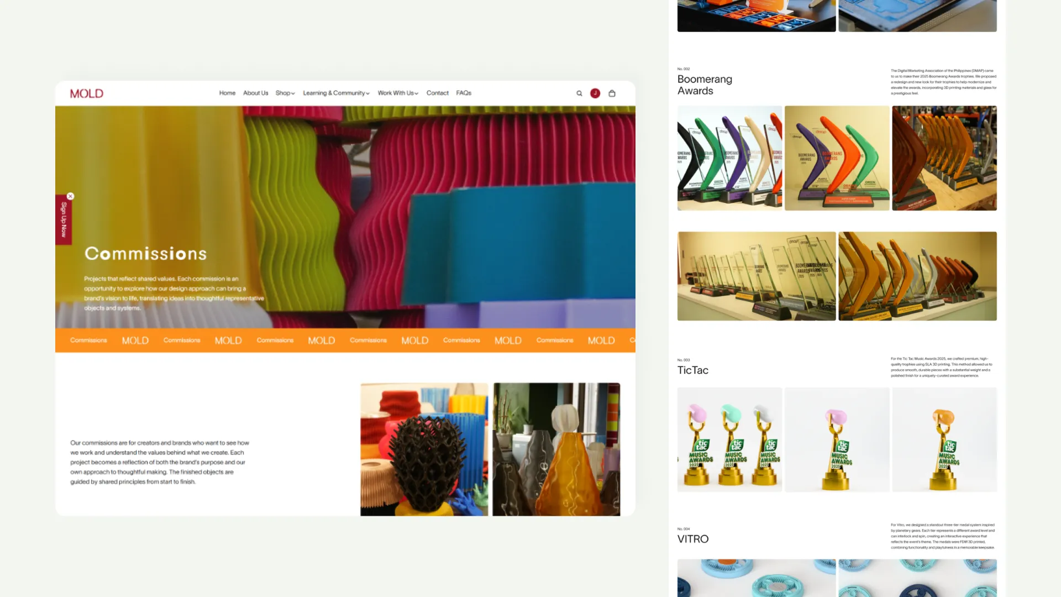This screenshot has height=597, width=1061.
Task: Open the Contact page link
Action: [437, 93]
